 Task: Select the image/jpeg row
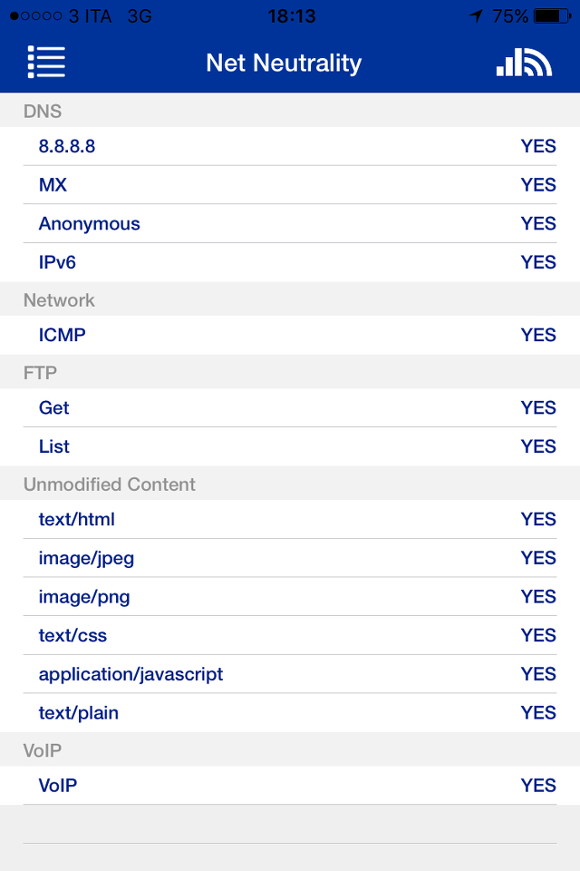(x=290, y=558)
